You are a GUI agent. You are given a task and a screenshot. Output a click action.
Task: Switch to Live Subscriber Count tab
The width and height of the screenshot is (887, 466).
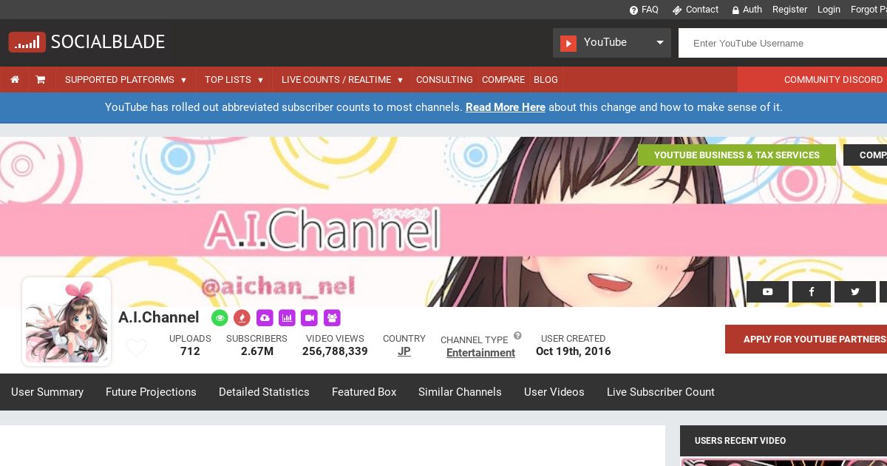click(661, 392)
